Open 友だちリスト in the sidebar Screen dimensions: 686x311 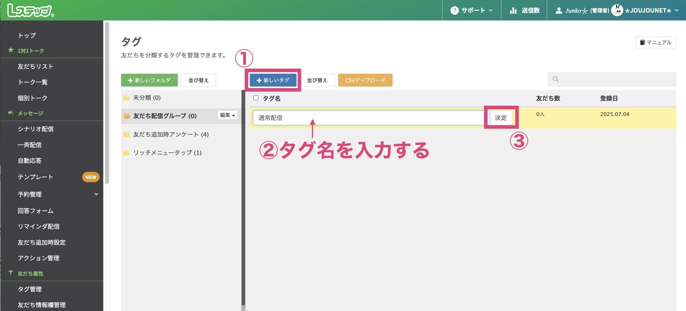point(35,66)
